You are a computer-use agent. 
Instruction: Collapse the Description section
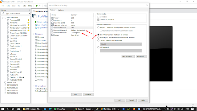click(34, 86)
